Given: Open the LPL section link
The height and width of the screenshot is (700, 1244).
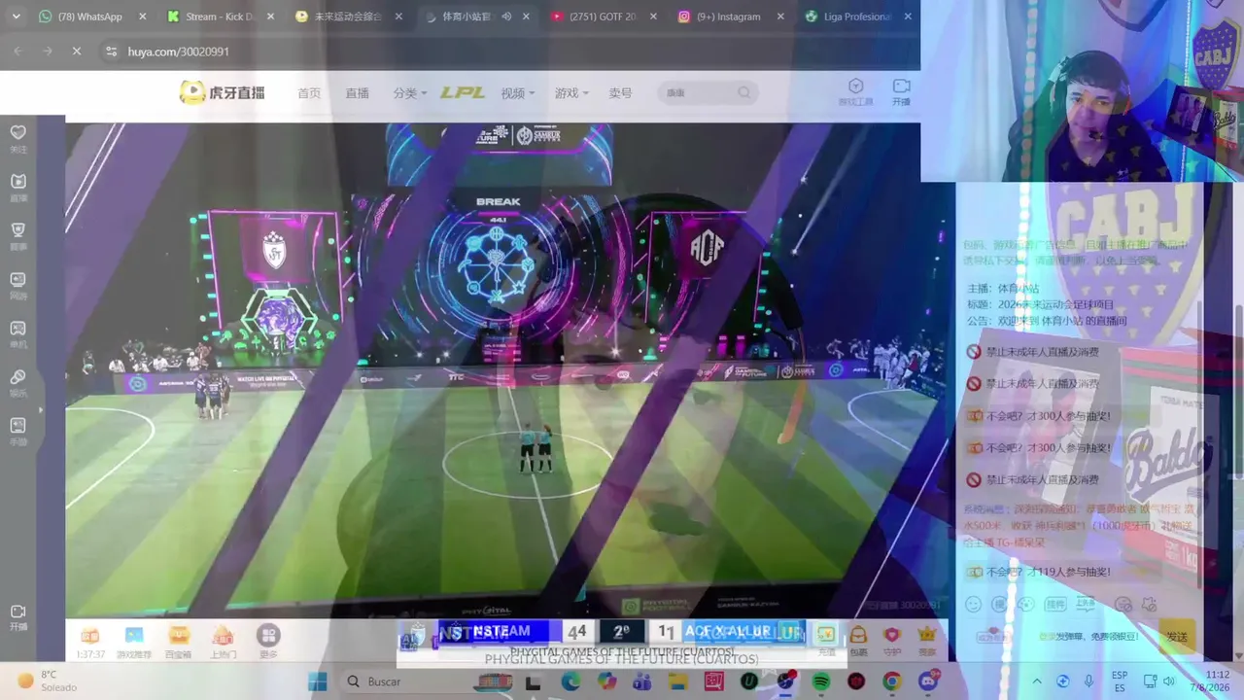Looking at the screenshot, I should pos(463,93).
